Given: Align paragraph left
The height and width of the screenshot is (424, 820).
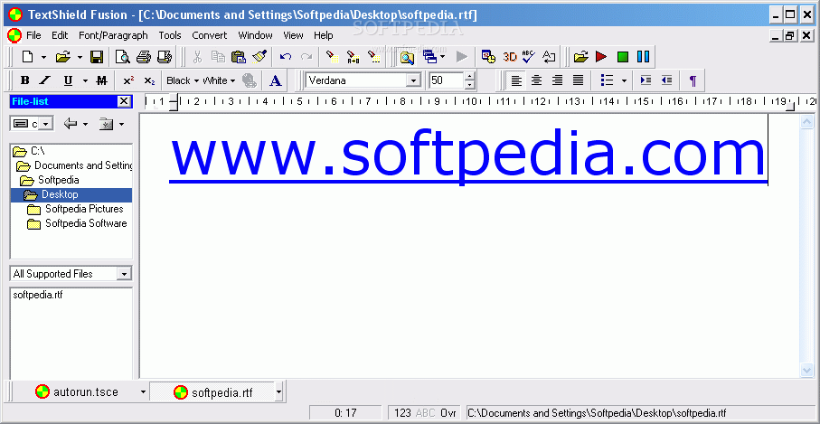Looking at the screenshot, I should [x=517, y=80].
